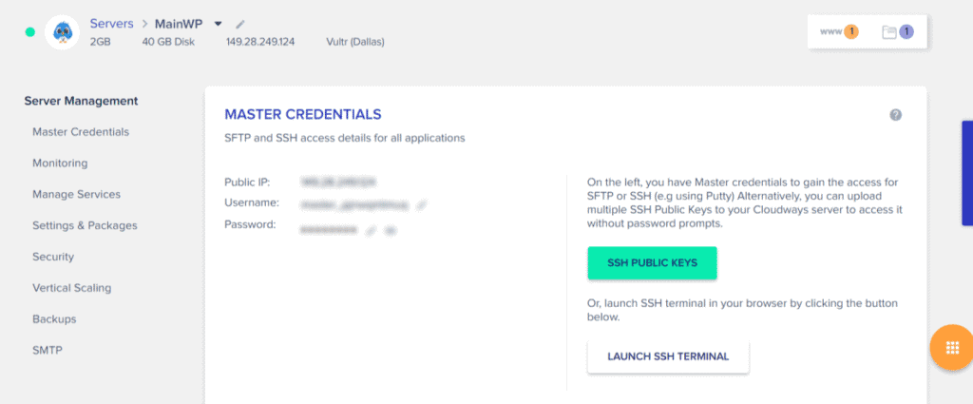Open the projects folder counter icon
Viewport: 973px width, 404px height.
[898, 31]
